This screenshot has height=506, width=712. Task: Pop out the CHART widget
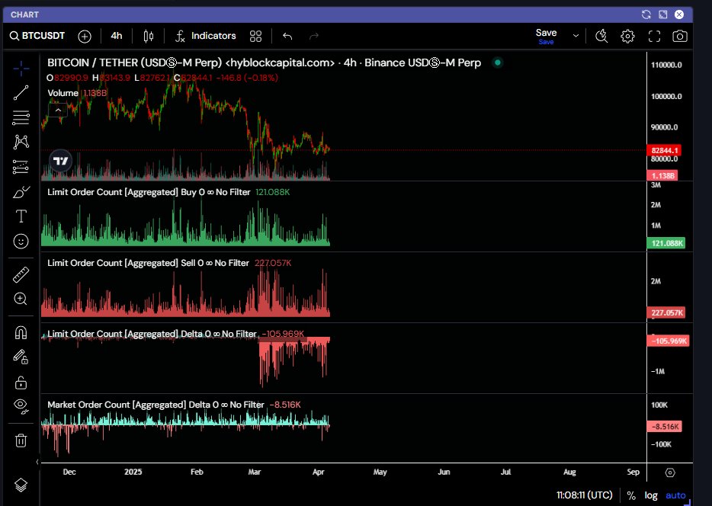point(663,14)
